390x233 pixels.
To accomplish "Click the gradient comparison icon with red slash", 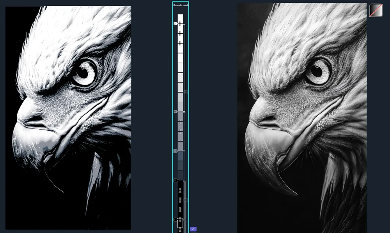I will pos(376,11).
